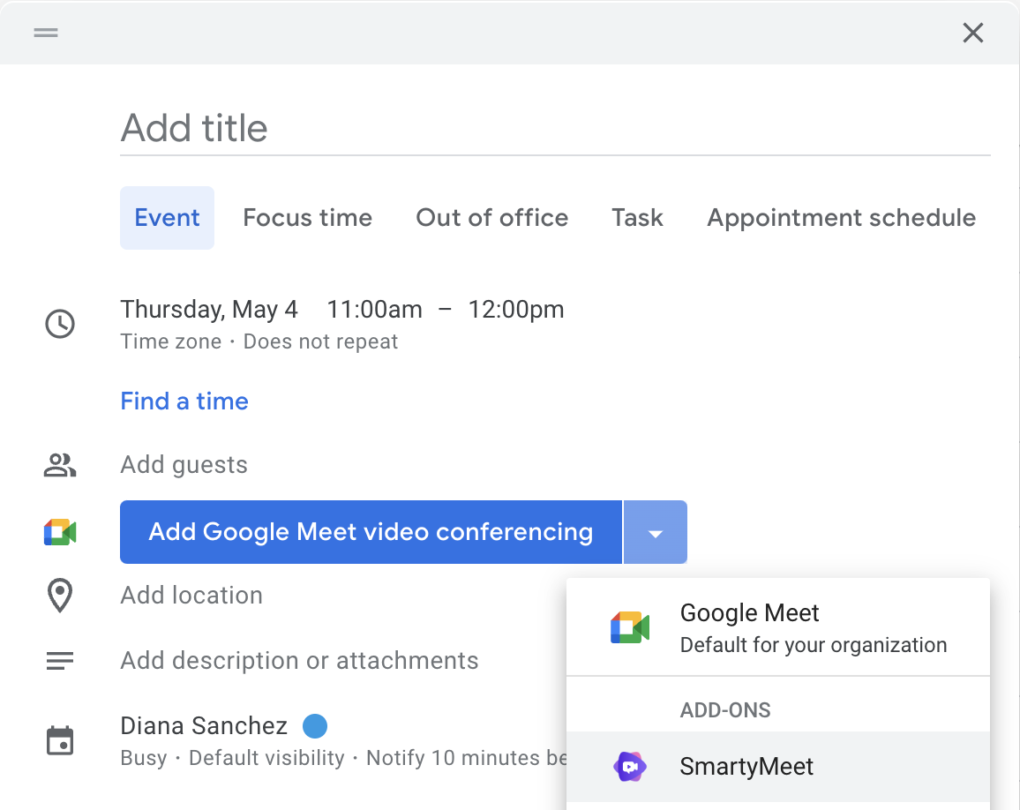Open the Appointment schedule tab
The height and width of the screenshot is (810, 1020).
pyautogui.click(x=841, y=218)
